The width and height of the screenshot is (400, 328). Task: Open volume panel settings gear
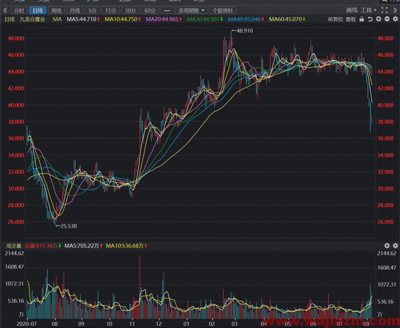coord(395,246)
